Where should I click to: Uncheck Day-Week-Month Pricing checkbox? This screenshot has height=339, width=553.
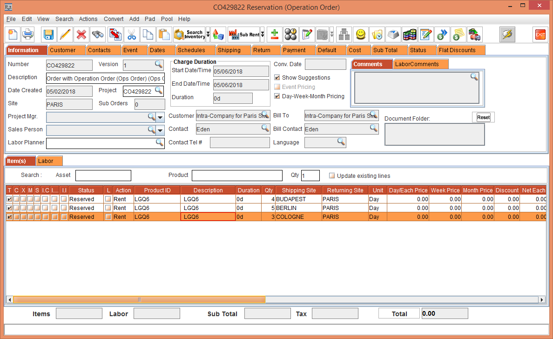277,96
